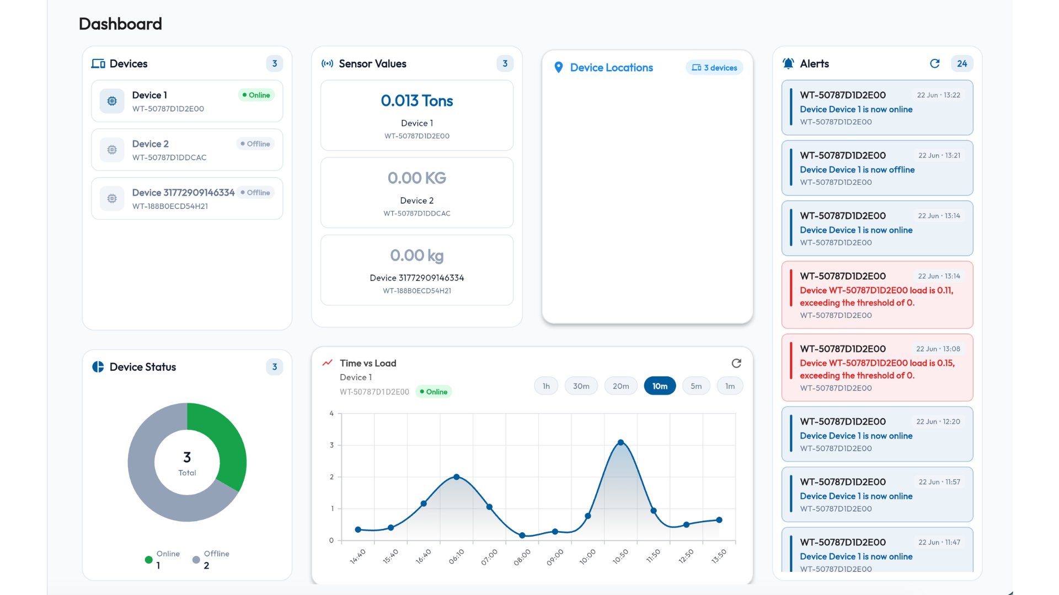Click the Device 31772909146334 chip icon

click(x=112, y=198)
